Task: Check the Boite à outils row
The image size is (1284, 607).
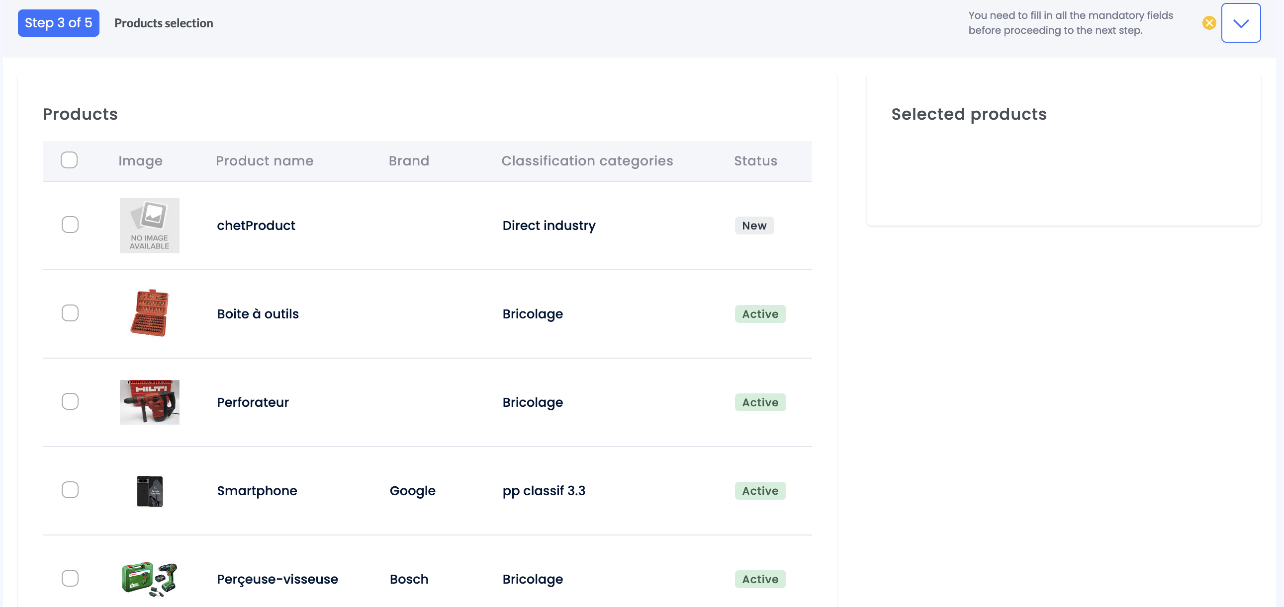Action: click(x=70, y=313)
